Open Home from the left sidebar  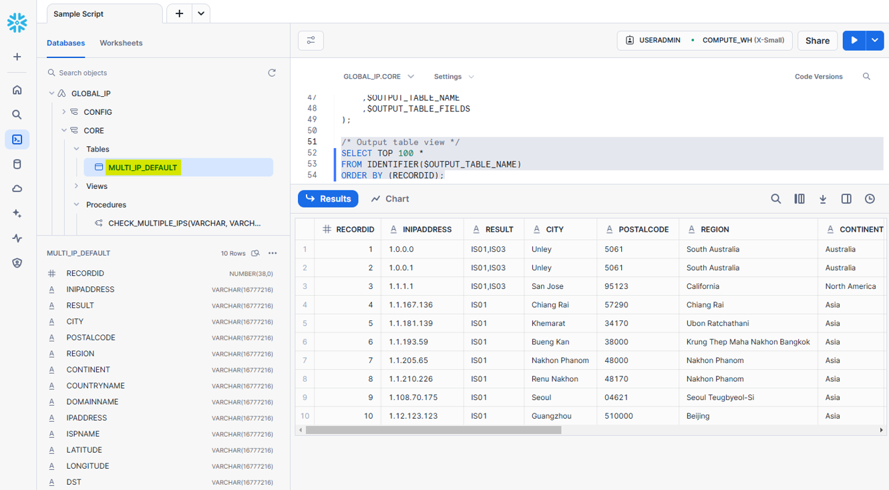click(x=17, y=89)
